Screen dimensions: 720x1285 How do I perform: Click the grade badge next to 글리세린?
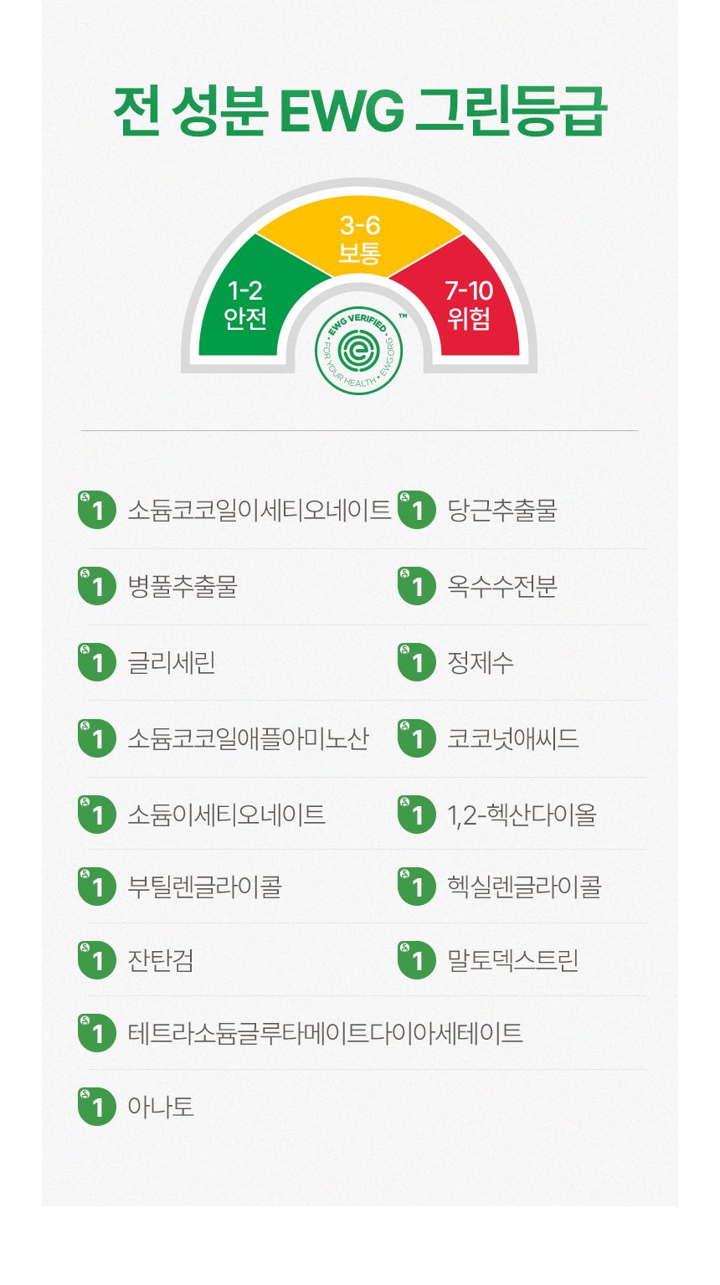97,662
